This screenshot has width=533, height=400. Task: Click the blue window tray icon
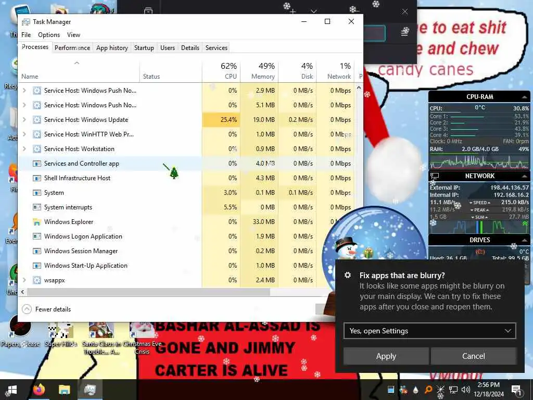click(x=391, y=390)
